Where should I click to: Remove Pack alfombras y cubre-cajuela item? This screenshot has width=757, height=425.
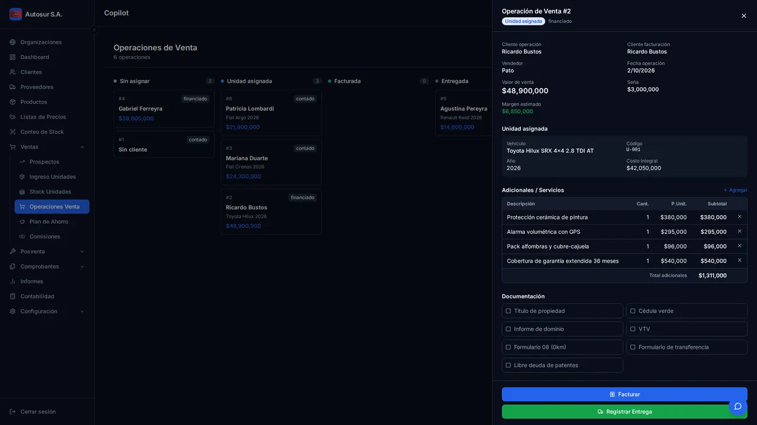739,246
